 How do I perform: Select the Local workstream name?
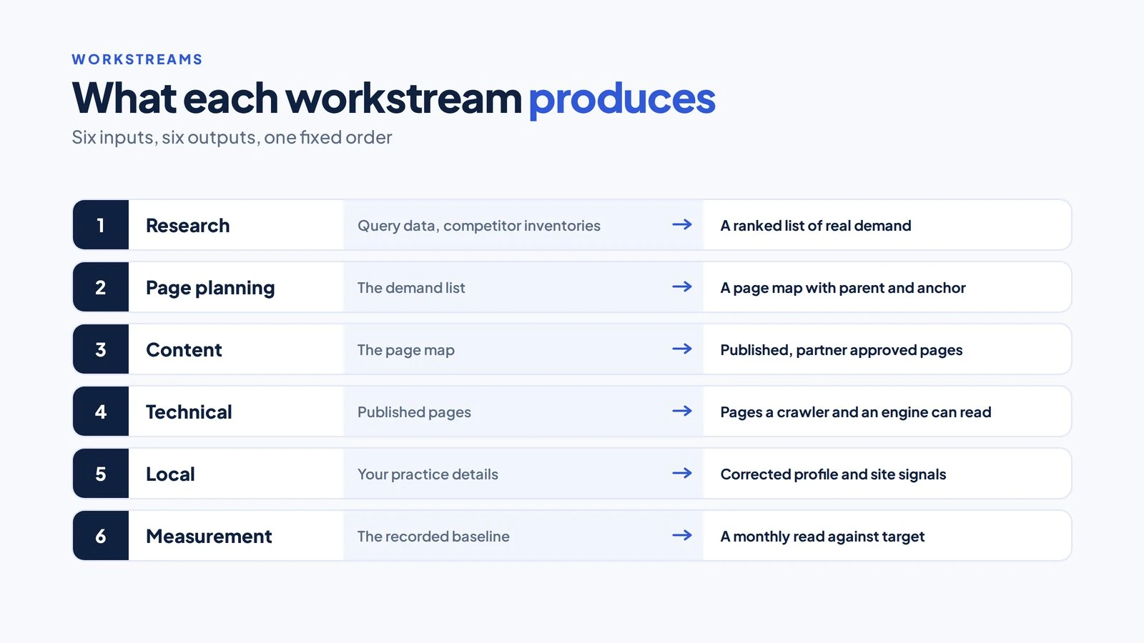click(x=170, y=474)
